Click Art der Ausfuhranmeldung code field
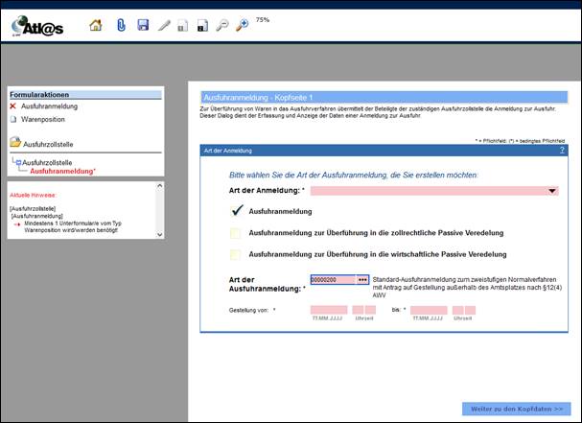This screenshot has height=423, width=582. [x=333, y=280]
